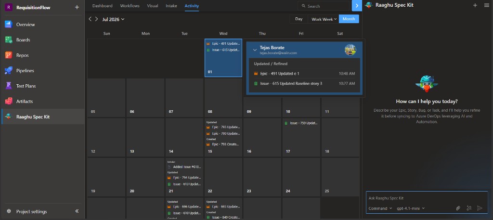Open Issue 613 Updated event on July 21

tap(184, 184)
